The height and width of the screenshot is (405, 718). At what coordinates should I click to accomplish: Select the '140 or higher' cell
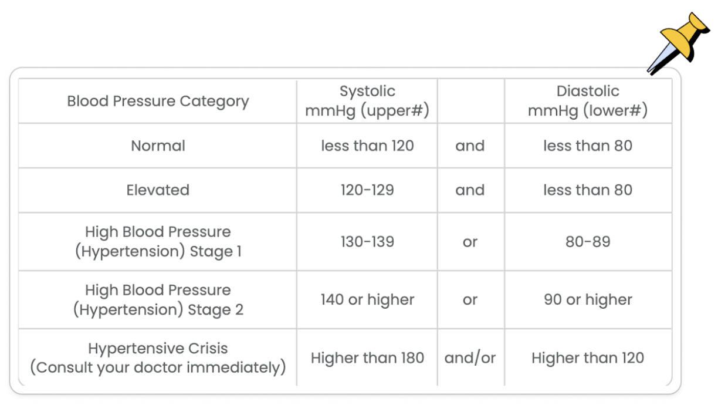click(367, 299)
